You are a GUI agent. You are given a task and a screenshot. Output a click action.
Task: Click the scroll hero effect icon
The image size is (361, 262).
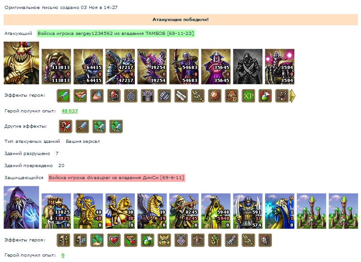(x=181, y=96)
